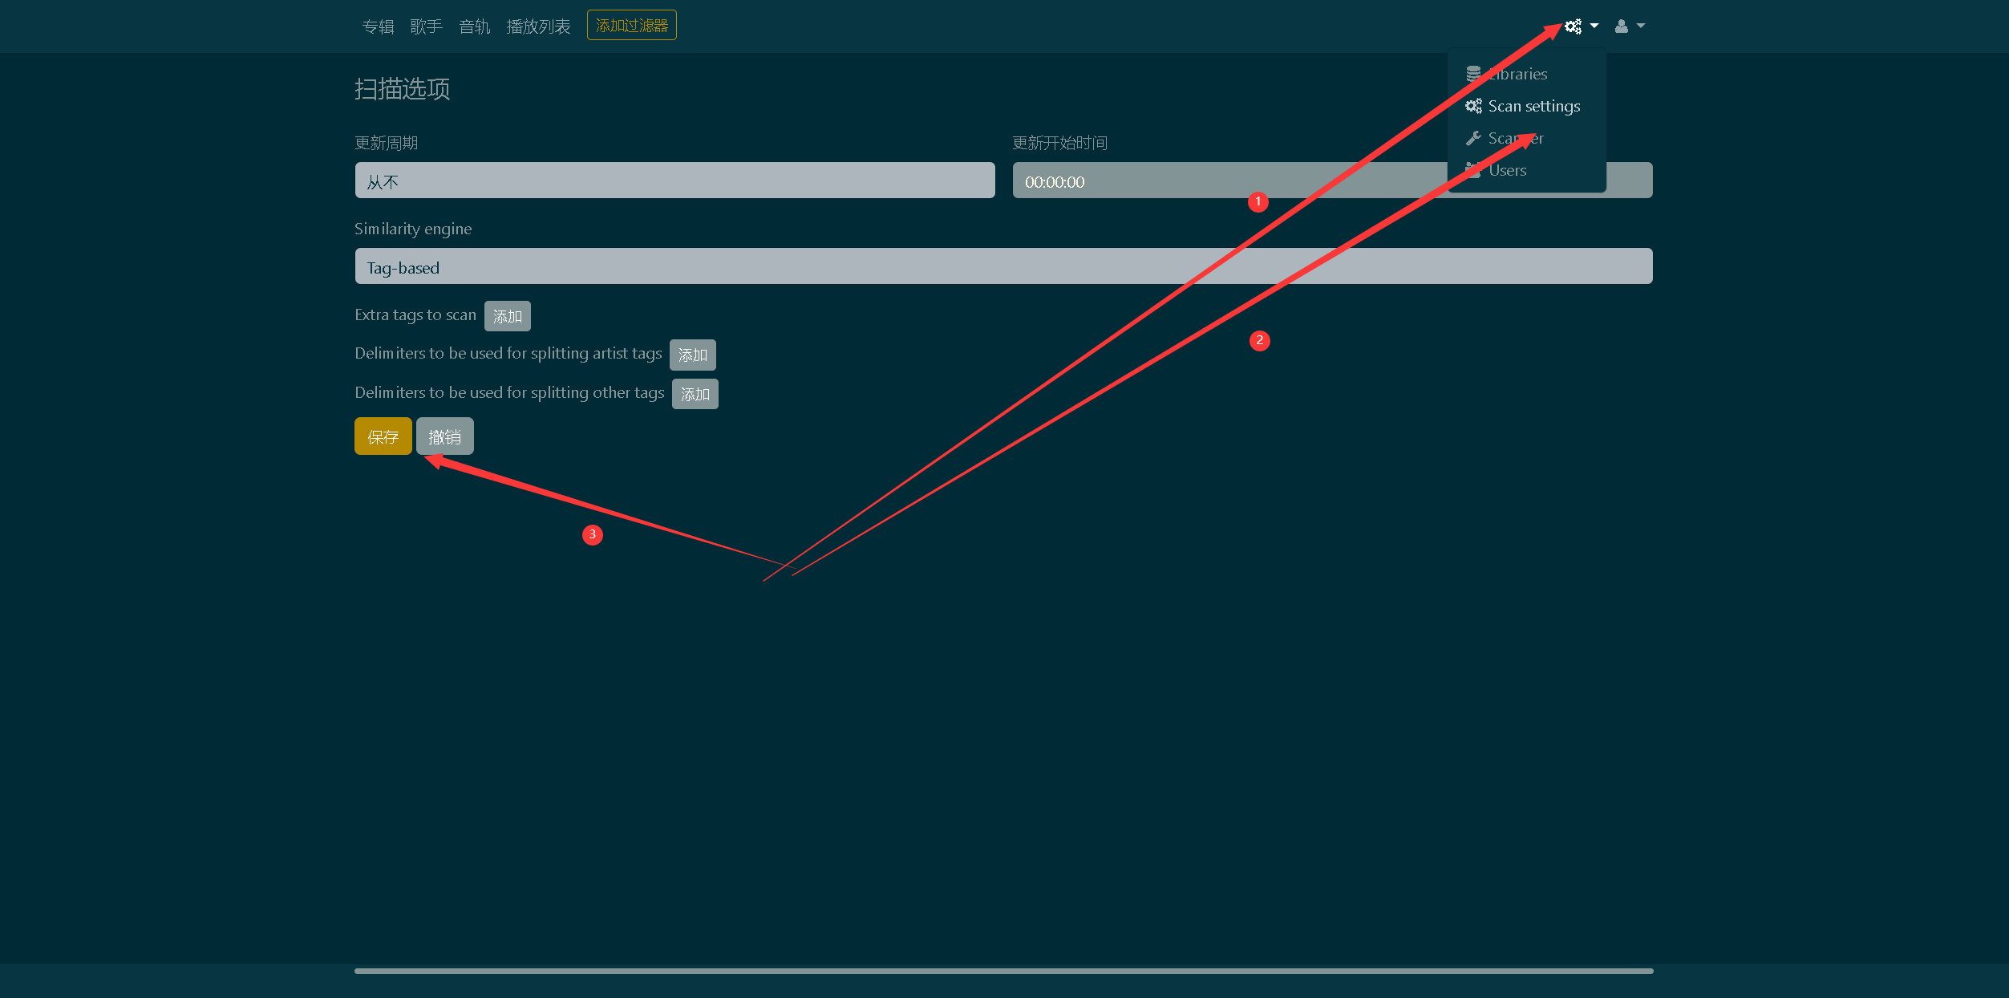Screen dimensions: 2009x998
Task: Open 歌手 navigation item
Action: [426, 26]
